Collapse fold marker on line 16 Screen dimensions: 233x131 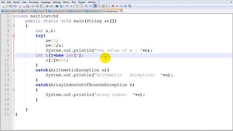[x=14, y=90]
